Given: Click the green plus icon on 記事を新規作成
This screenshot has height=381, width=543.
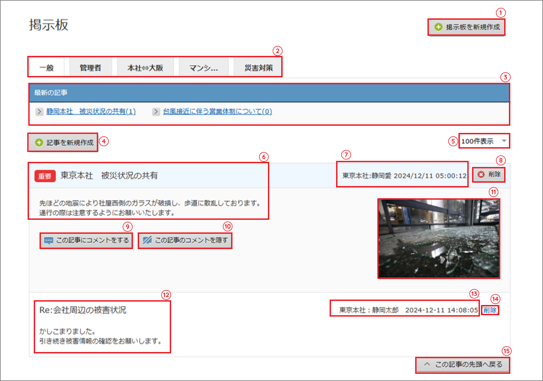Looking at the screenshot, I should coord(39,142).
